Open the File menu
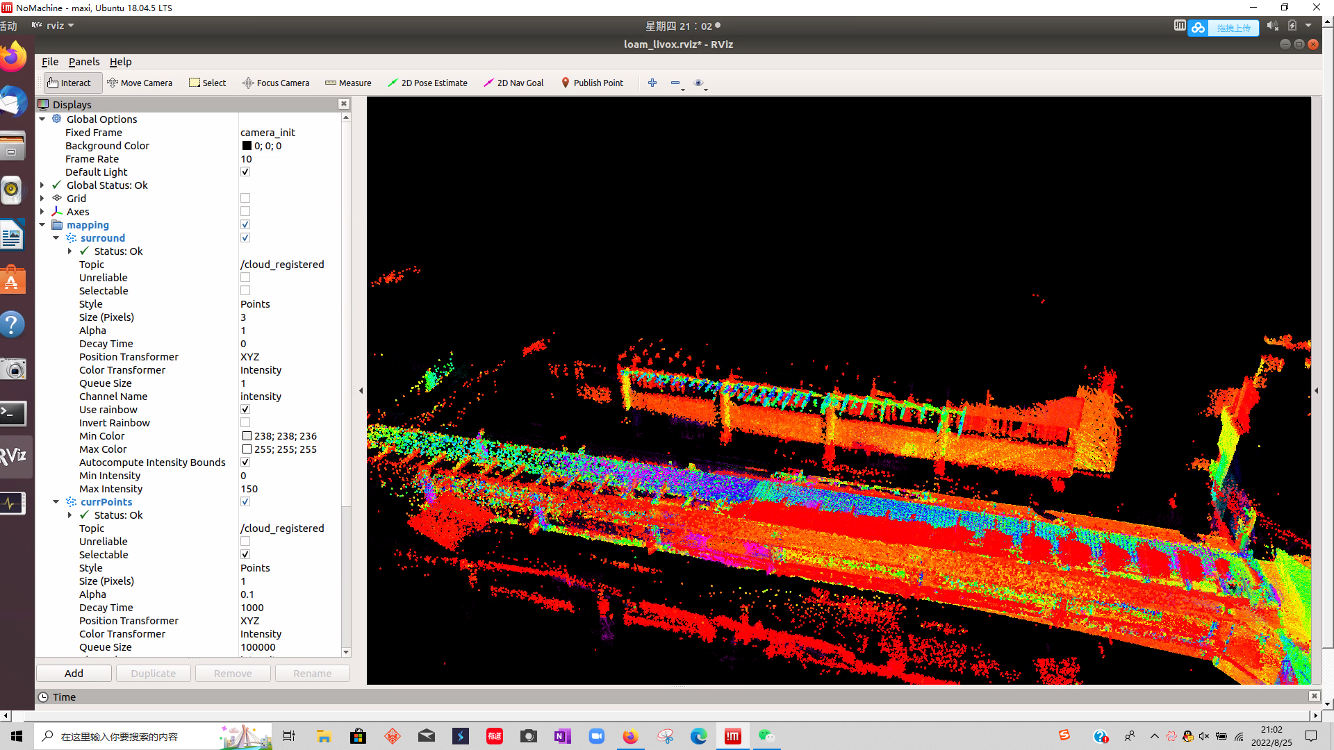The height and width of the screenshot is (750, 1334). click(50, 62)
